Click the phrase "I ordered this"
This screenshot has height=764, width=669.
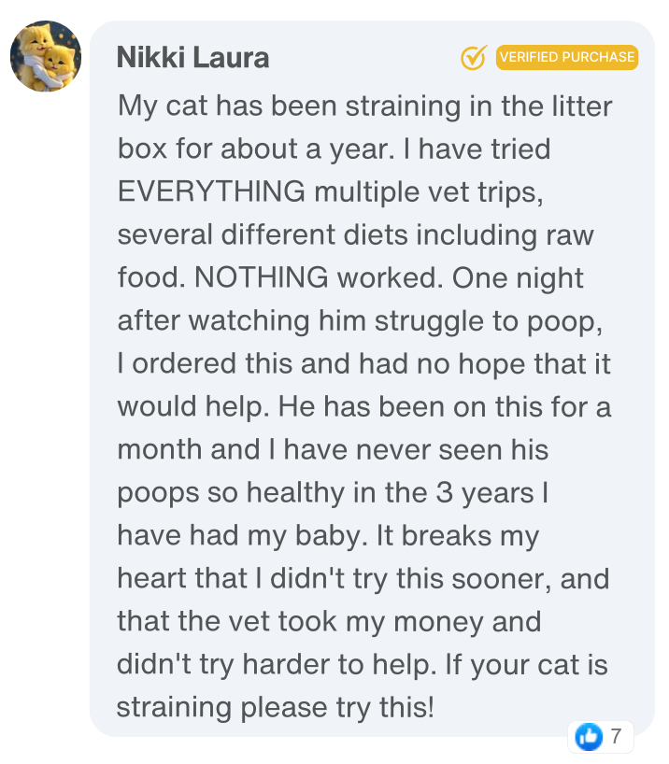(196, 363)
